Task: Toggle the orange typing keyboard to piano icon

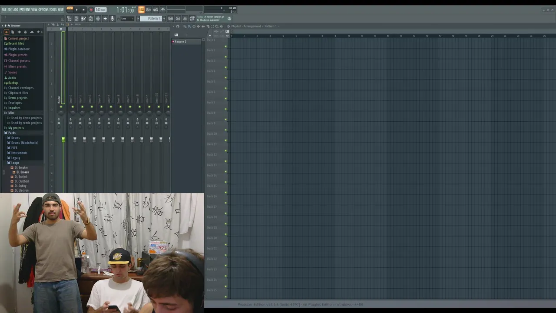Action: (142, 10)
